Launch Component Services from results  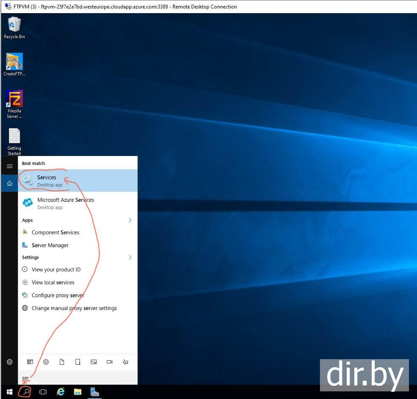(55, 232)
